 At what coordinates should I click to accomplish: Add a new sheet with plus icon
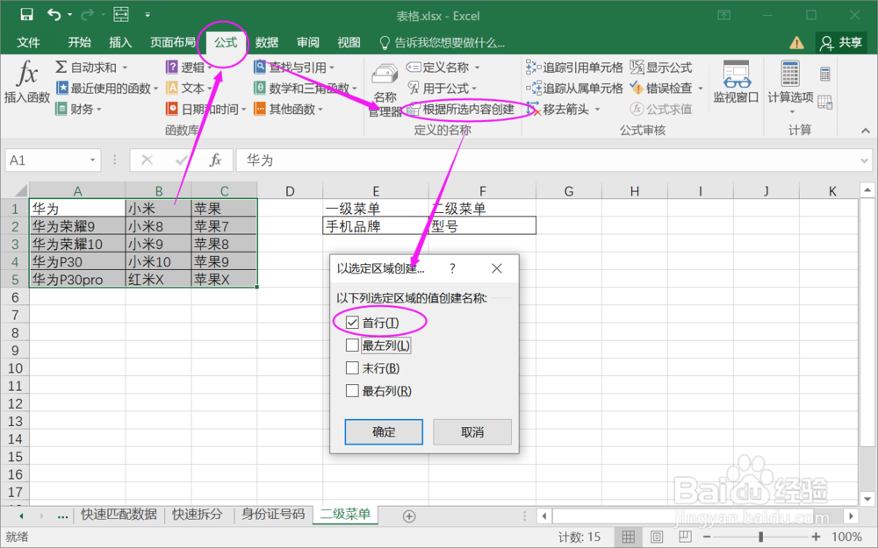(409, 516)
